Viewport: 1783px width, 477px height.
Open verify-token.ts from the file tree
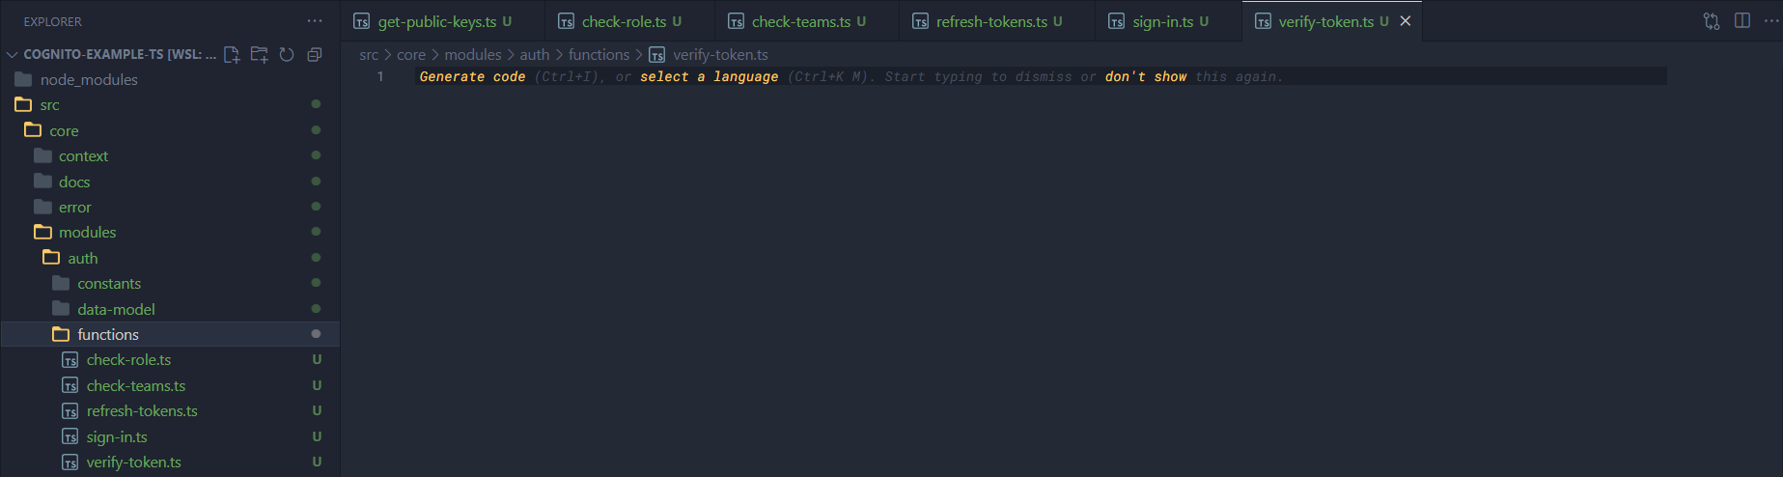170,462
